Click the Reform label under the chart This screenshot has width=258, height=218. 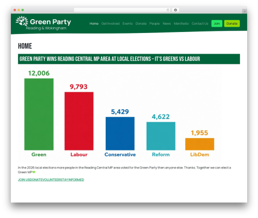161,155
